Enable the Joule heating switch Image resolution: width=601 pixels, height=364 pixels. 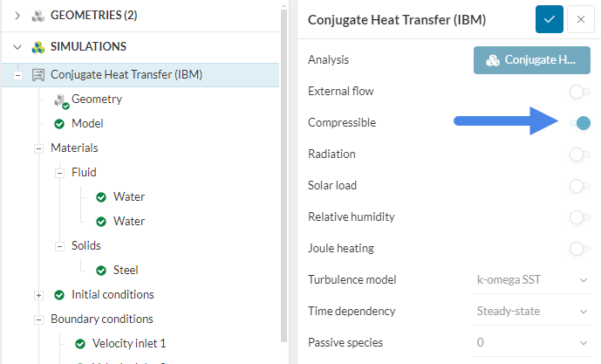(x=579, y=249)
